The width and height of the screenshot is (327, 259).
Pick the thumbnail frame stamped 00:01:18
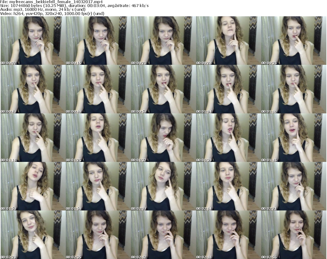(x=33, y=138)
